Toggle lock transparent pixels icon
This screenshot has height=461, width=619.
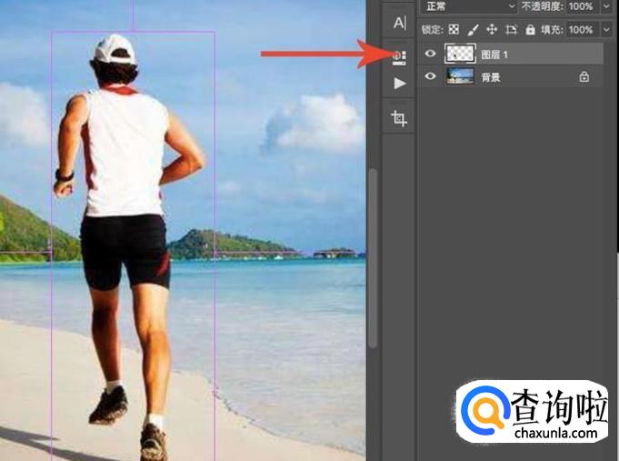coord(454,29)
